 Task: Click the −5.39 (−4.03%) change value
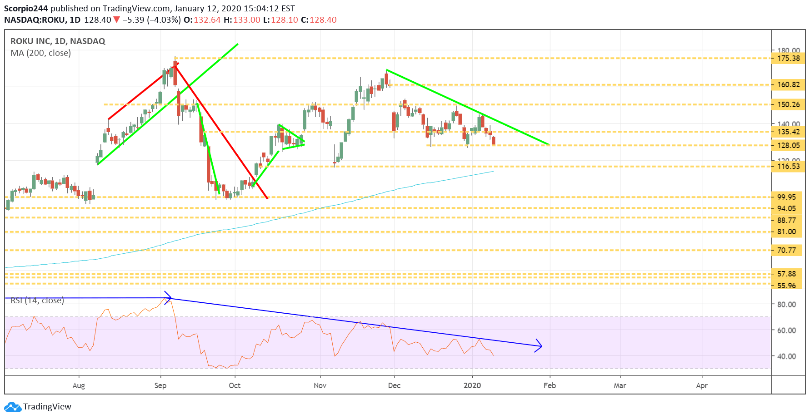(x=152, y=20)
